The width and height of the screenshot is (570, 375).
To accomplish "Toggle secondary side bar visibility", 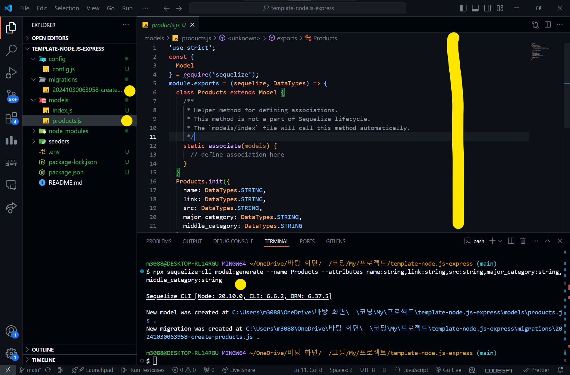I will coord(487,8).
